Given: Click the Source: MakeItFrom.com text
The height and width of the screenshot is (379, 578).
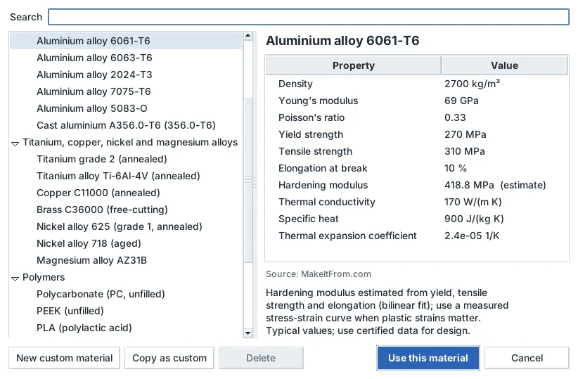Looking at the screenshot, I should coord(319,274).
